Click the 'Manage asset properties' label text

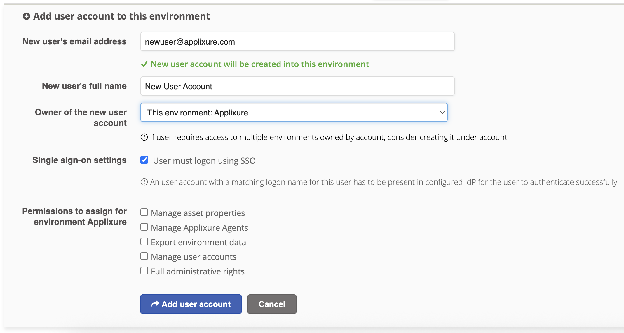(198, 213)
